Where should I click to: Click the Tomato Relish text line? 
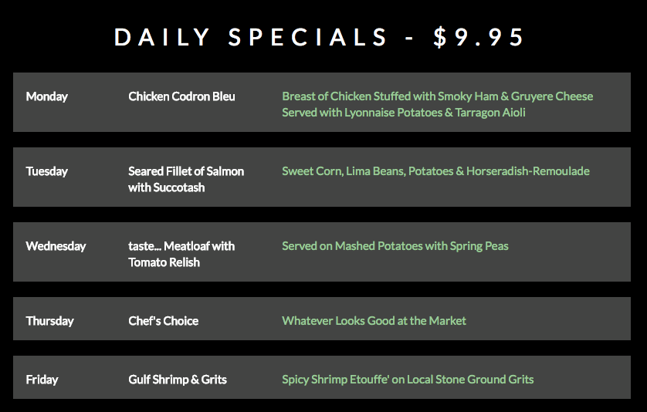164,262
